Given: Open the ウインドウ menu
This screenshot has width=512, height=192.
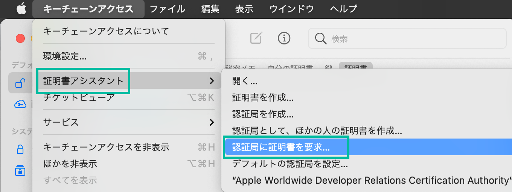Looking at the screenshot, I should coord(291,9).
